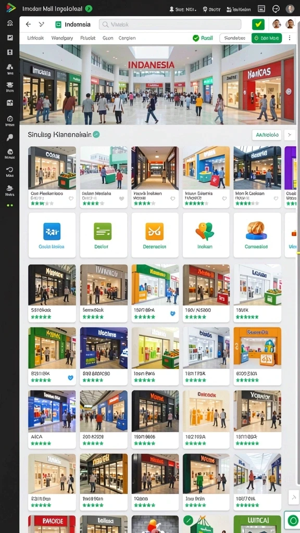Open the '18670AA' store card

pos(257,482)
